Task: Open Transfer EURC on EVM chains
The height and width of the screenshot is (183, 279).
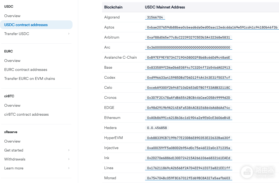Action: click(x=30, y=78)
